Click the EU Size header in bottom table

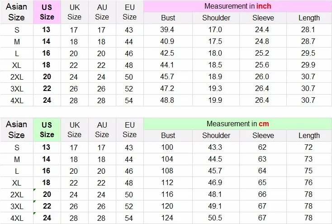tap(129, 130)
